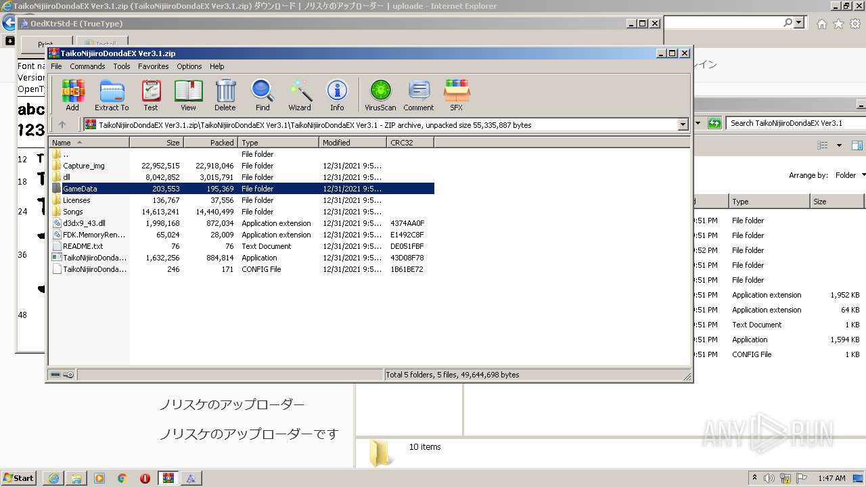Select the d3dx9_43.dll file
Screen dimensions: 866x487
242,223
